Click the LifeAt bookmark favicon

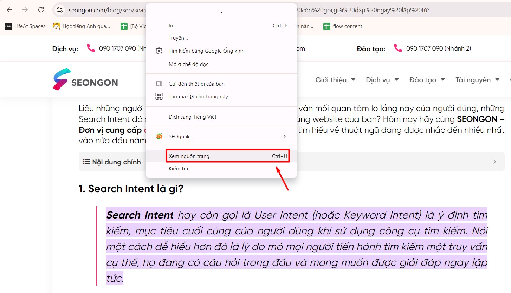8,26
